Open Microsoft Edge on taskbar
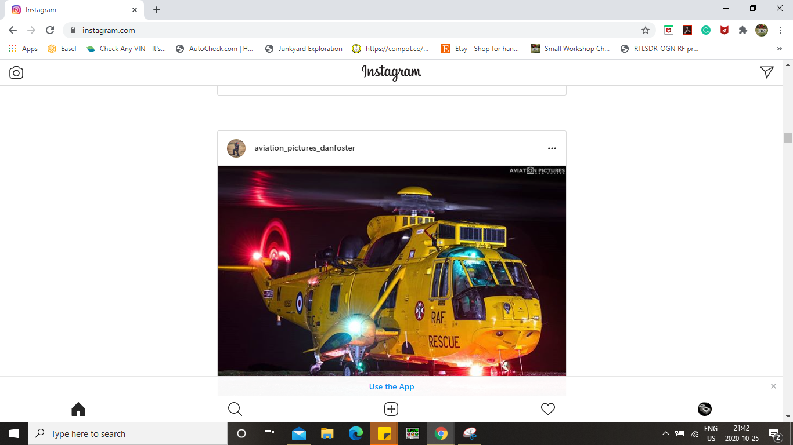793x445 pixels. point(356,433)
